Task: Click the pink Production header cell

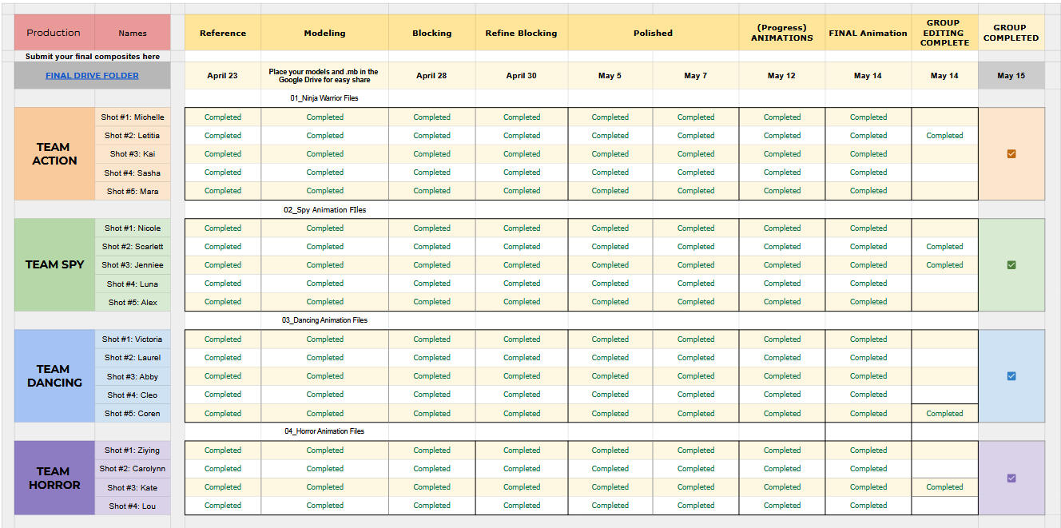Action: coord(54,33)
